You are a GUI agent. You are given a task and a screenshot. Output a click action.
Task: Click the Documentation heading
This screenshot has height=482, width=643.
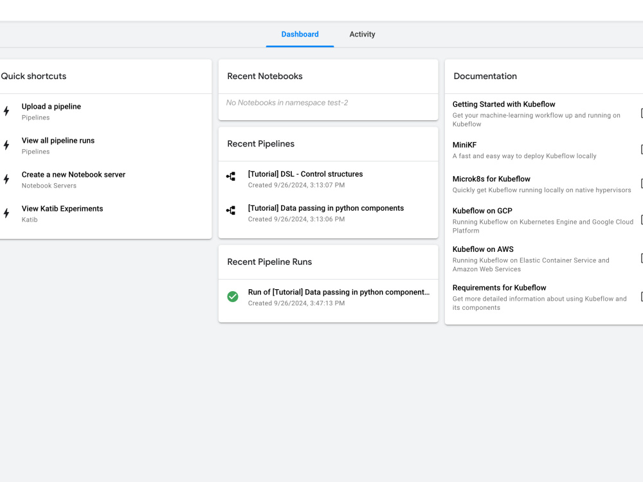coord(485,76)
